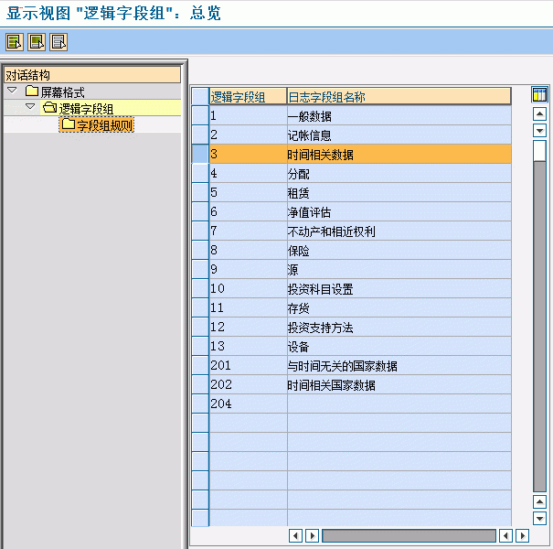Click folder icon of 屏幕格式
The height and width of the screenshot is (549, 553).
(x=32, y=91)
